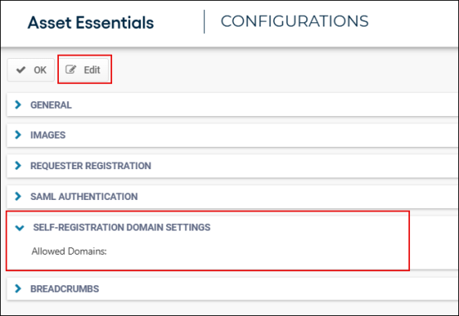Expand the IMAGES section chevron
459x316 pixels.
(18, 135)
